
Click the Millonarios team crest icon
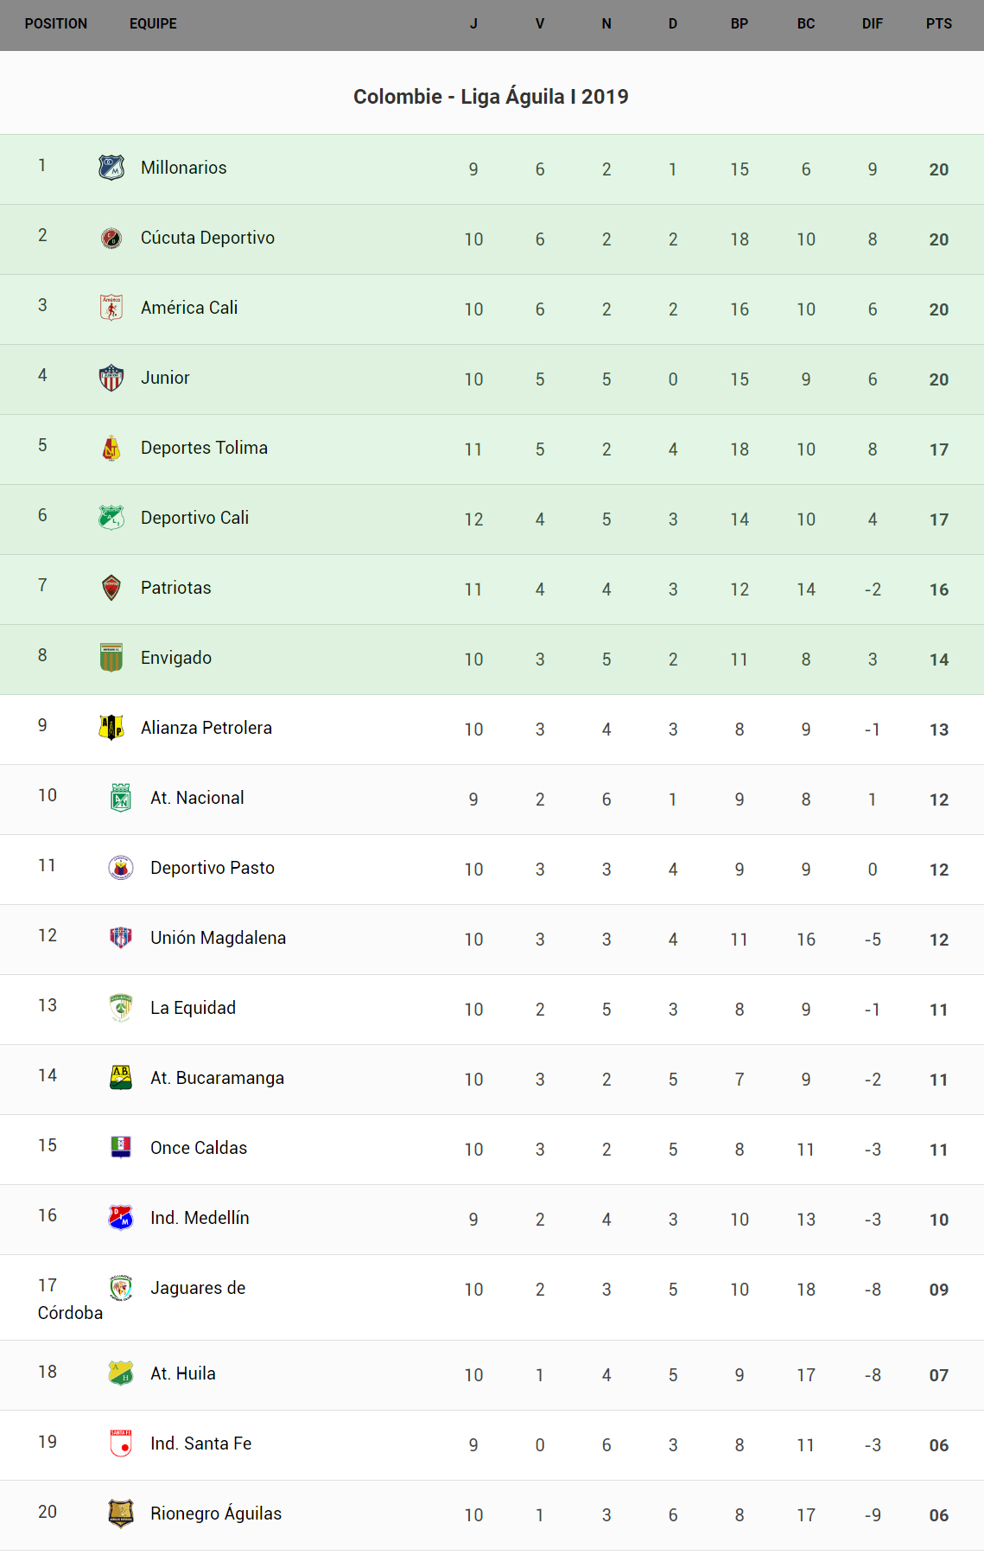tap(111, 168)
